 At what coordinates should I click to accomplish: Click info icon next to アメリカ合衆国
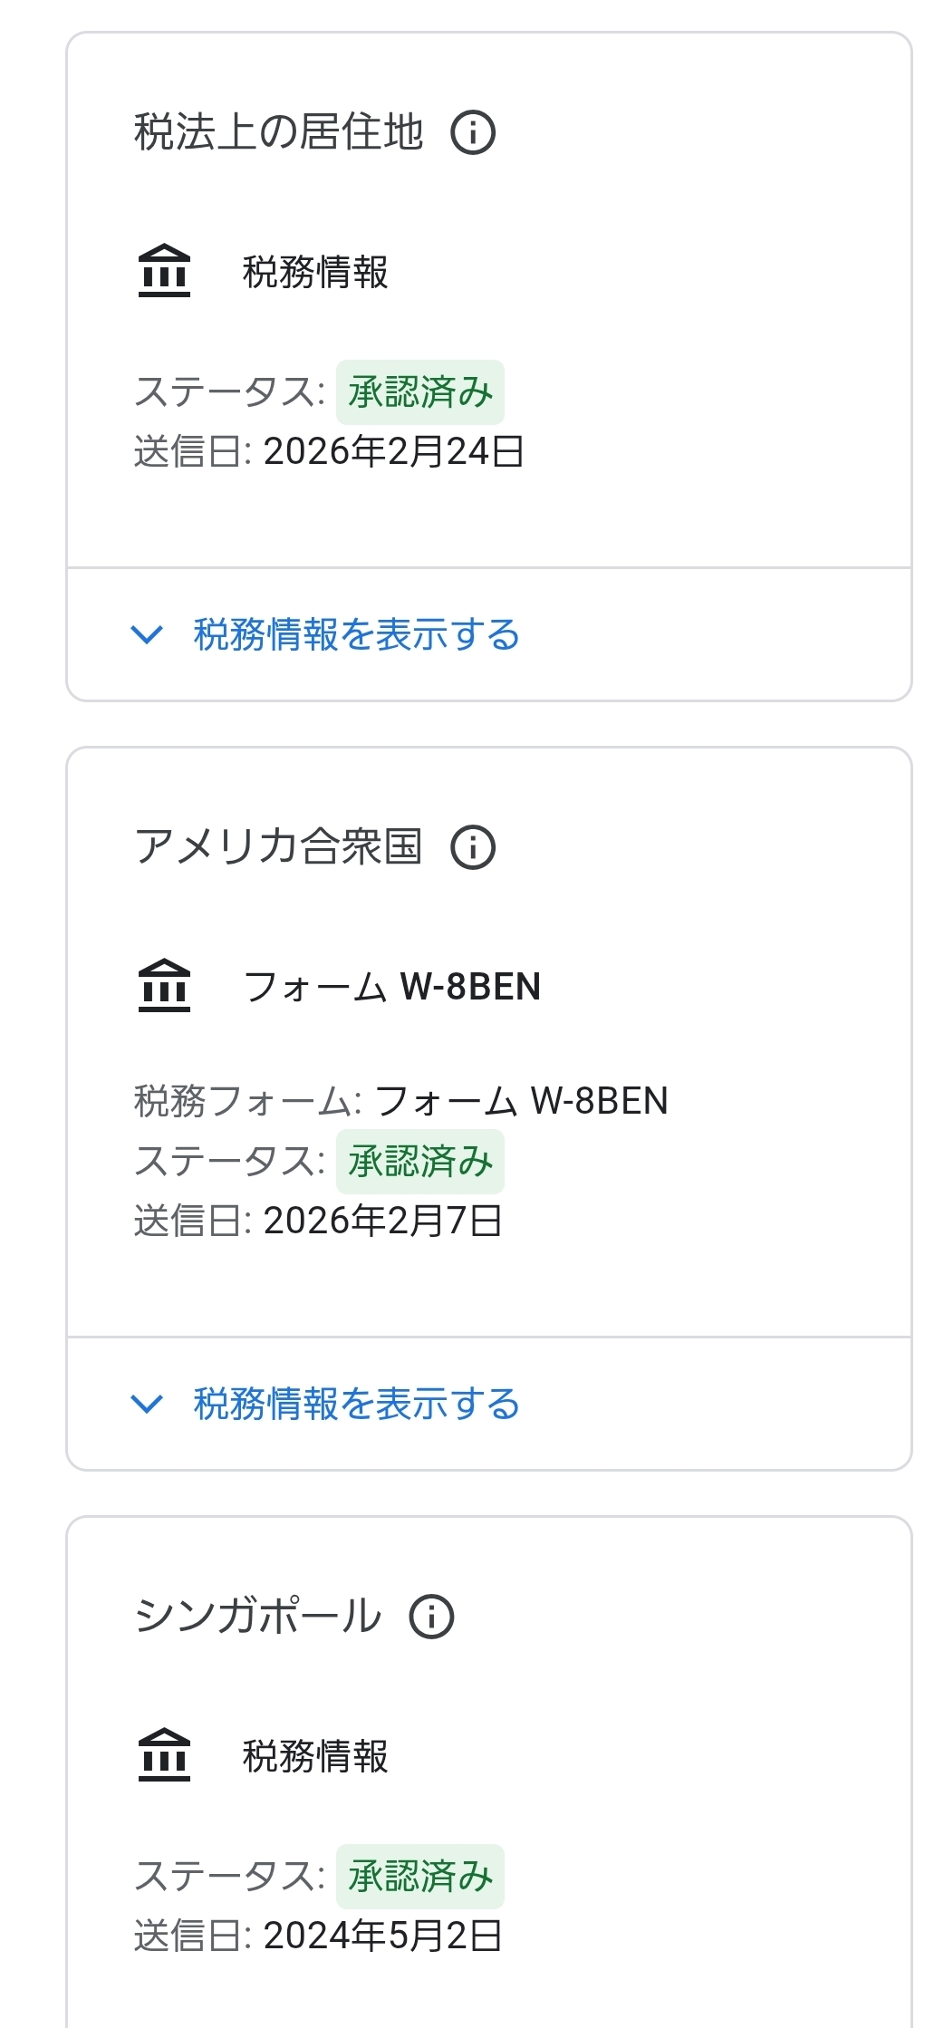(x=473, y=847)
